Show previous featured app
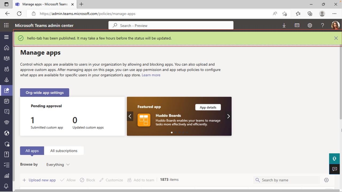The height and width of the screenshot is (192, 342). pyautogui.click(x=130, y=116)
